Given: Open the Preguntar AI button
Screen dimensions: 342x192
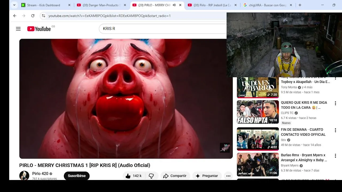Looking at the screenshot, I should click(207, 176).
